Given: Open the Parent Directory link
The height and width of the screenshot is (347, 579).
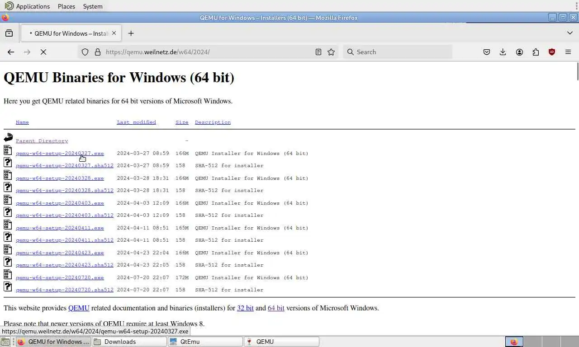Looking at the screenshot, I should pyautogui.click(x=42, y=141).
